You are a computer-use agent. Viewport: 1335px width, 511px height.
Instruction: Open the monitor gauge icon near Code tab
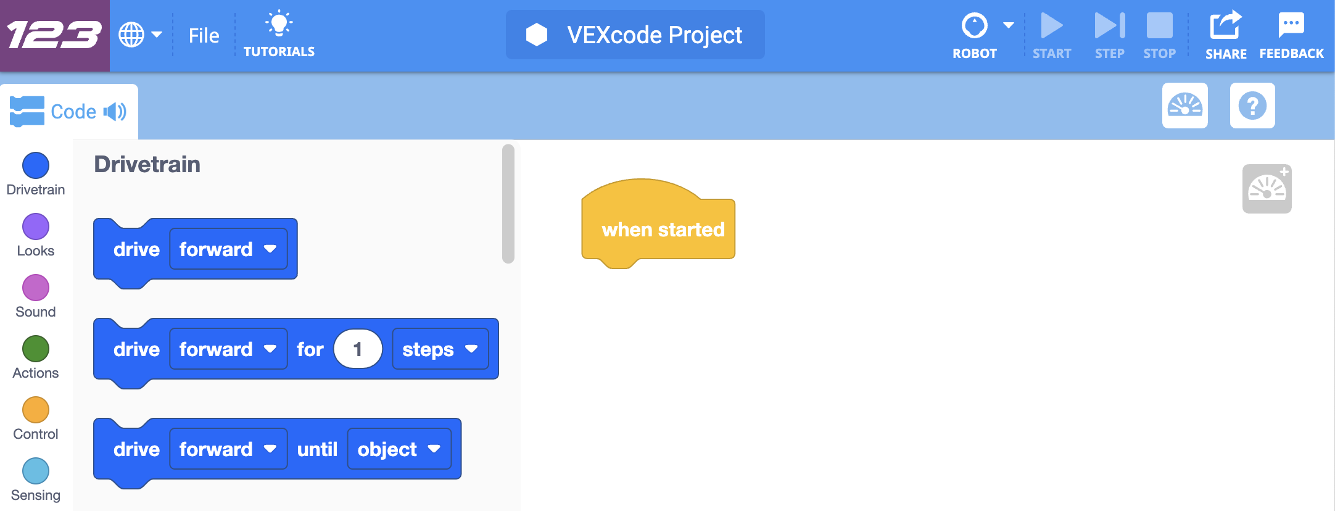(x=1184, y=106)
